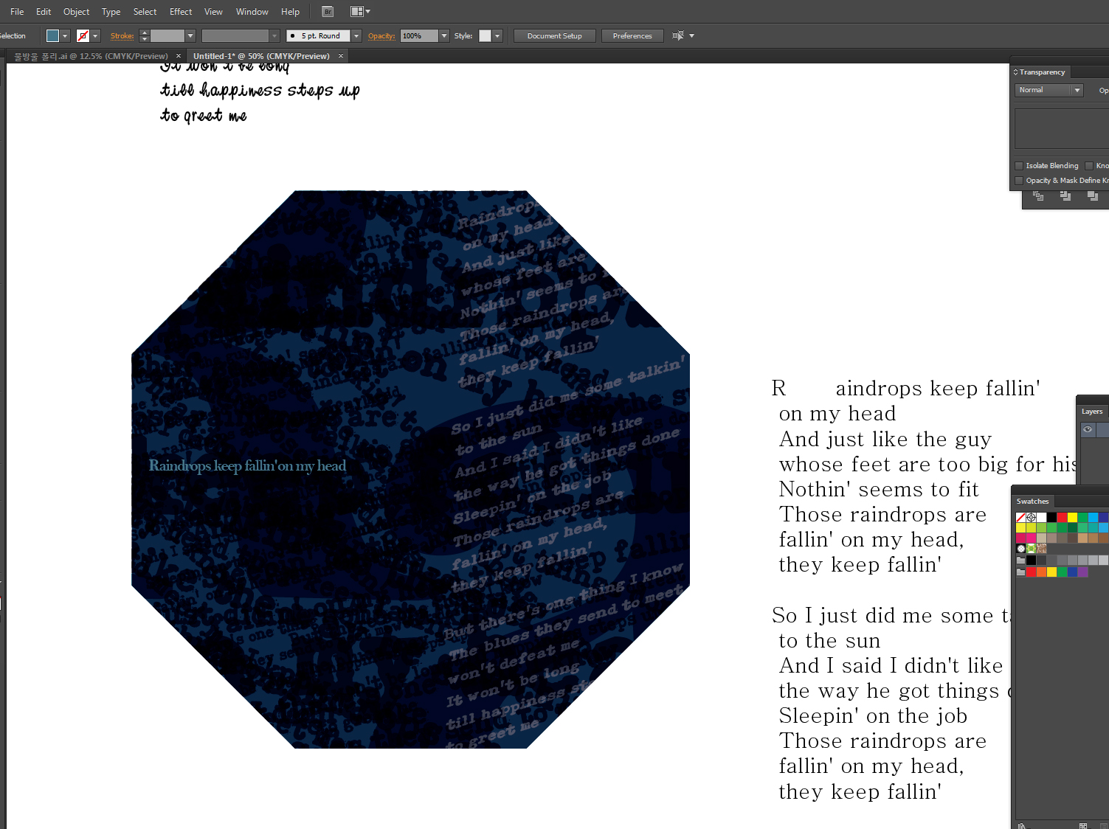
Task: Open the variable width profile dropdown
Action: click(274, 35)
